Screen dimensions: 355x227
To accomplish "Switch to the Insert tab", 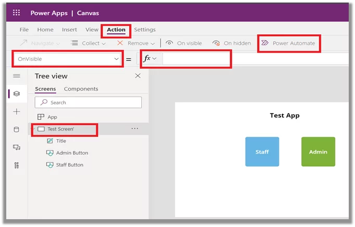I will point(69,30).
